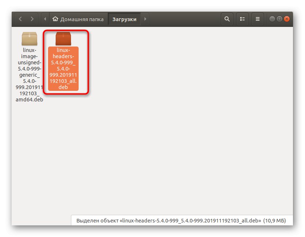The image size is (305, 237).
Task: Open file search with the magnifier icon
Action: 227,19
